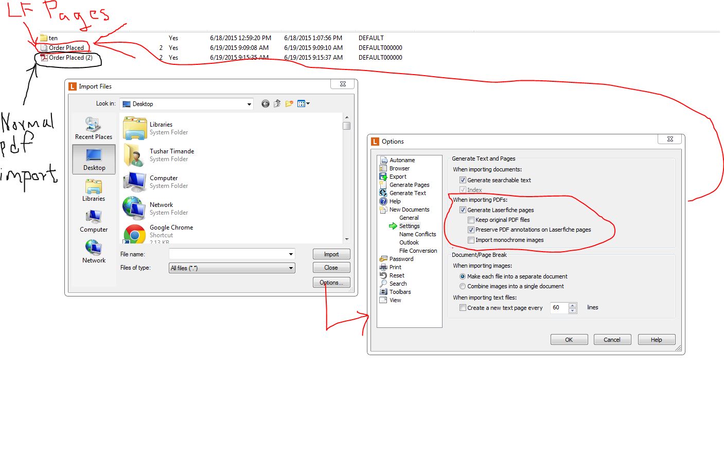Image resolution: width=724 pixels, height=455 pixels.
Task: Select General under New Documents
Action: (409, 218)
